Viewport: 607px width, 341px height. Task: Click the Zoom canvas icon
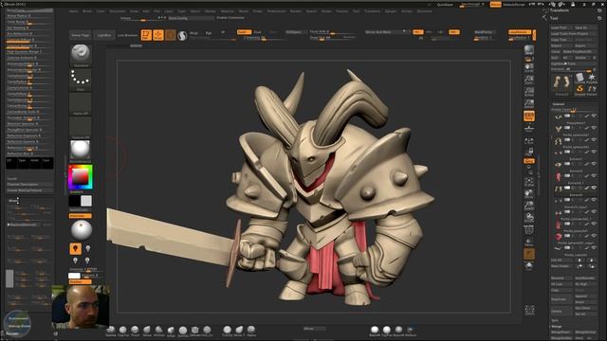(529, 80)
